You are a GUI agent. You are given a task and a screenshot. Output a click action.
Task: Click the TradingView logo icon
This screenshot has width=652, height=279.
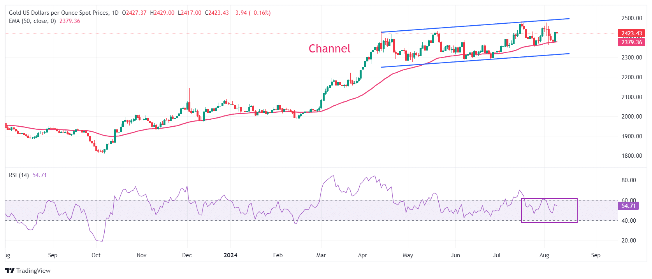coord(10,270)
